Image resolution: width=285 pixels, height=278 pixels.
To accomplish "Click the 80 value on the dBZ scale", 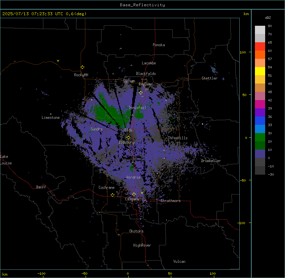I will pyautogui.click(x=270, y=26).
